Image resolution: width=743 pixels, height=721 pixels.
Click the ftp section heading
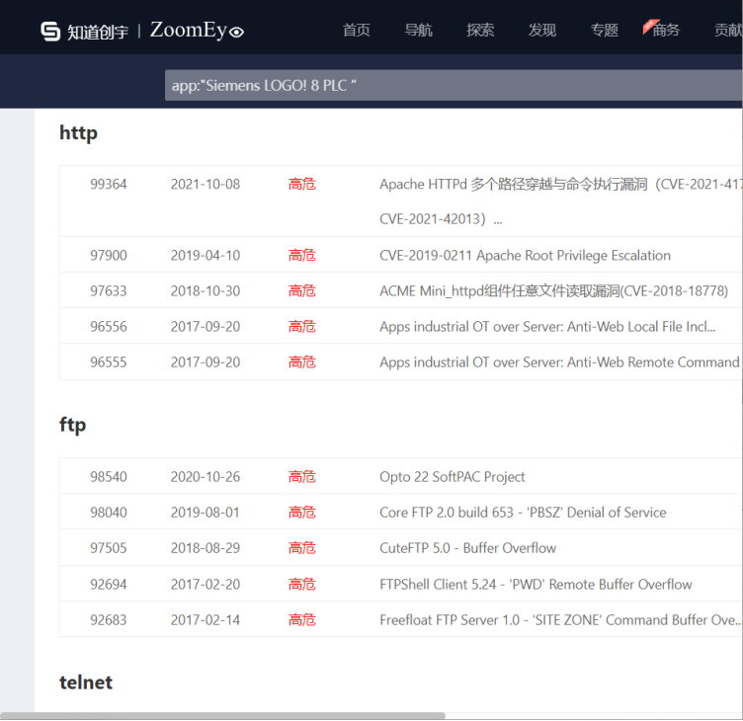tap(72, 425)
